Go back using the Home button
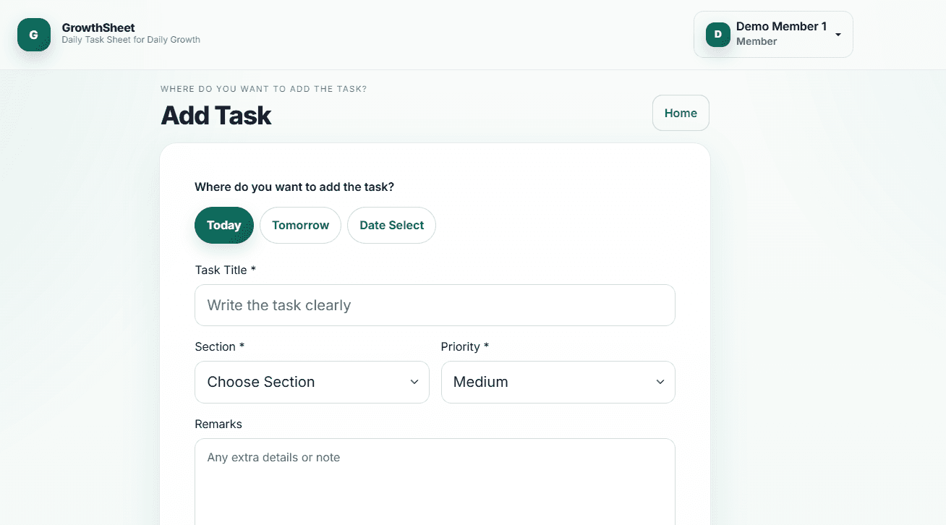This screenshot has width=946, height=525. 681,113
